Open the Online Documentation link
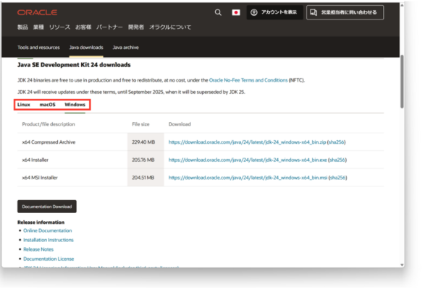The image size is (425, 289). [x=48, y=230]
